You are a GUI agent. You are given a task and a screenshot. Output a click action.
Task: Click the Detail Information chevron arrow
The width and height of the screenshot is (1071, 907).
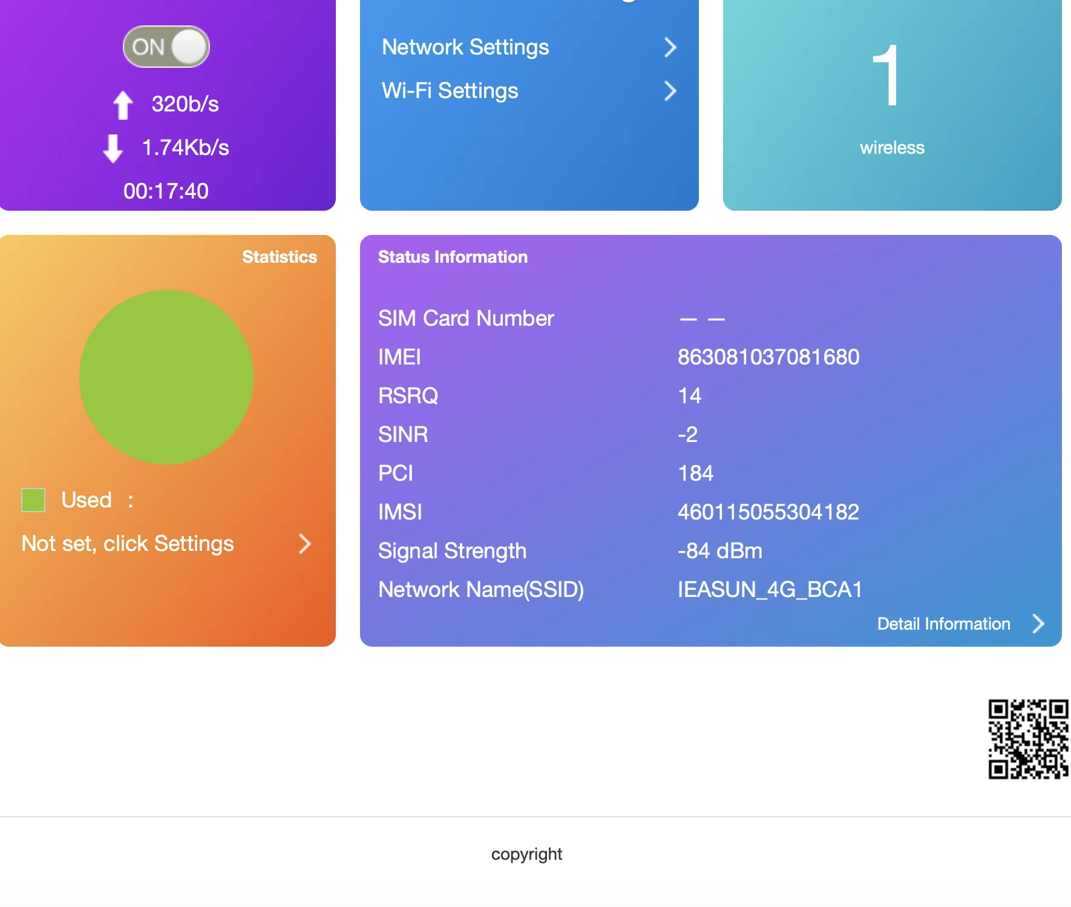[x=1038, y=624]
